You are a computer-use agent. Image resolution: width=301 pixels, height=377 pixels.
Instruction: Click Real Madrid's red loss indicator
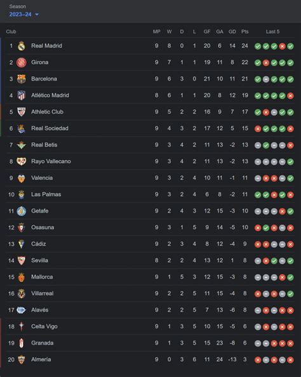pos(282,46)
